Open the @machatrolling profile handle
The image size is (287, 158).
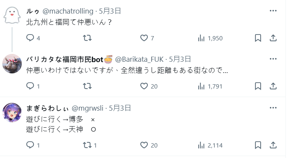(70, 11)
